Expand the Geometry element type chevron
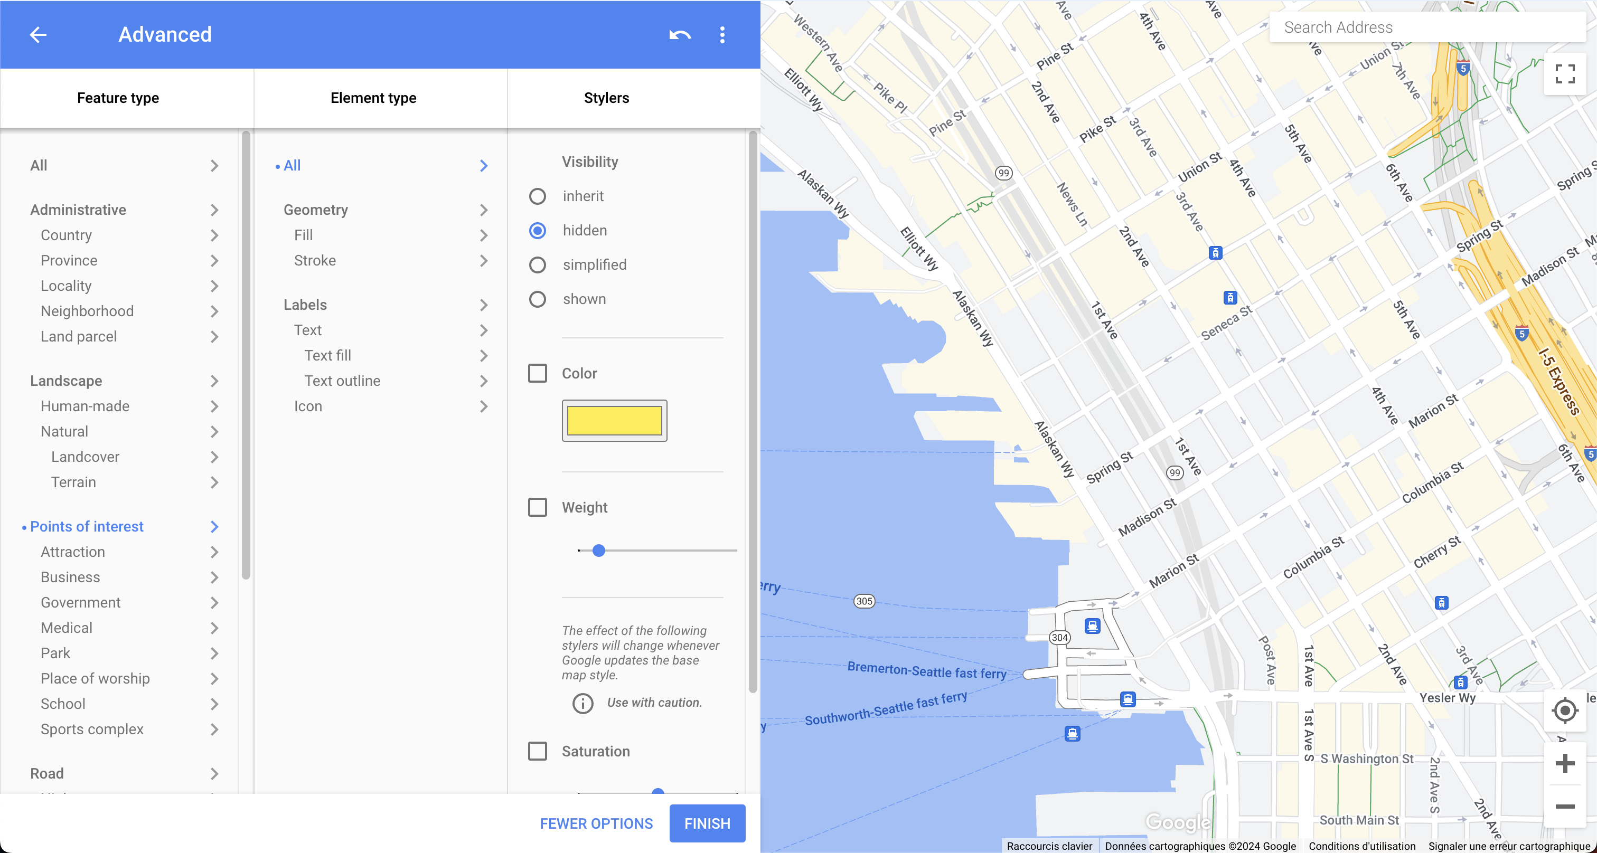Viewport: 1597px width, 853px height. (x=484, y=211)
